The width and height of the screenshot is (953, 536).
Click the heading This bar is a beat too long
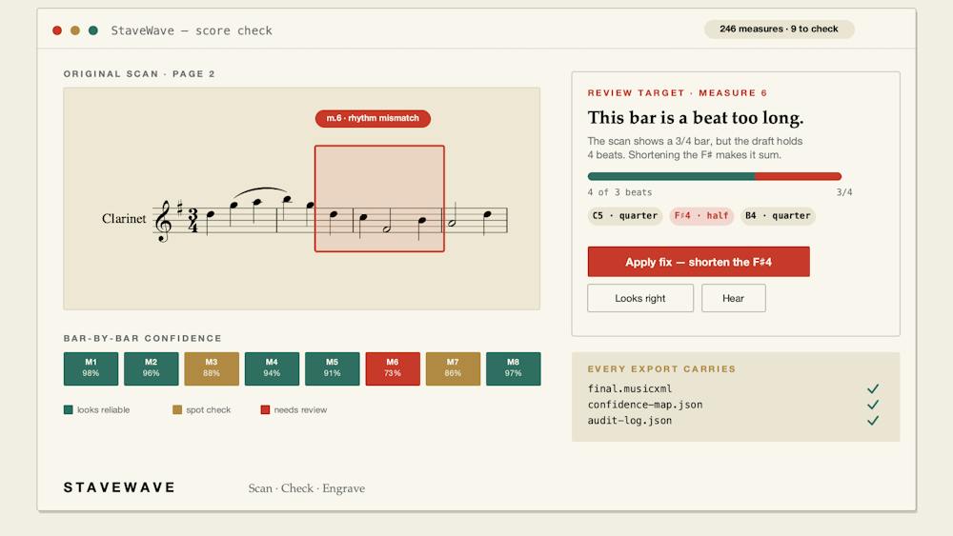(696, 118)
